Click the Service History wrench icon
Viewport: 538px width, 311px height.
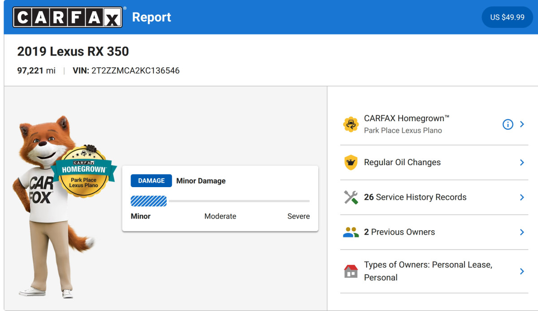coord(351,197)
